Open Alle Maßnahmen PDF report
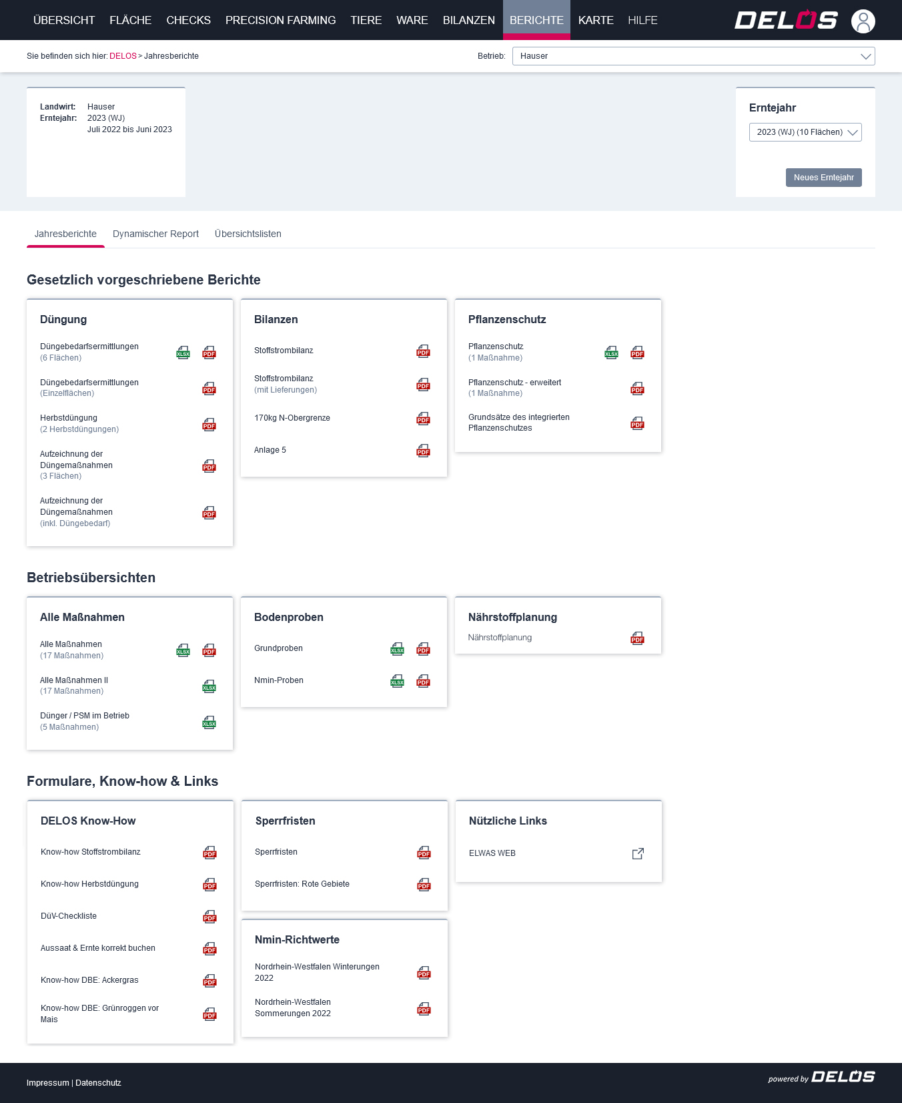902x1103 pixels. point(209,650)
